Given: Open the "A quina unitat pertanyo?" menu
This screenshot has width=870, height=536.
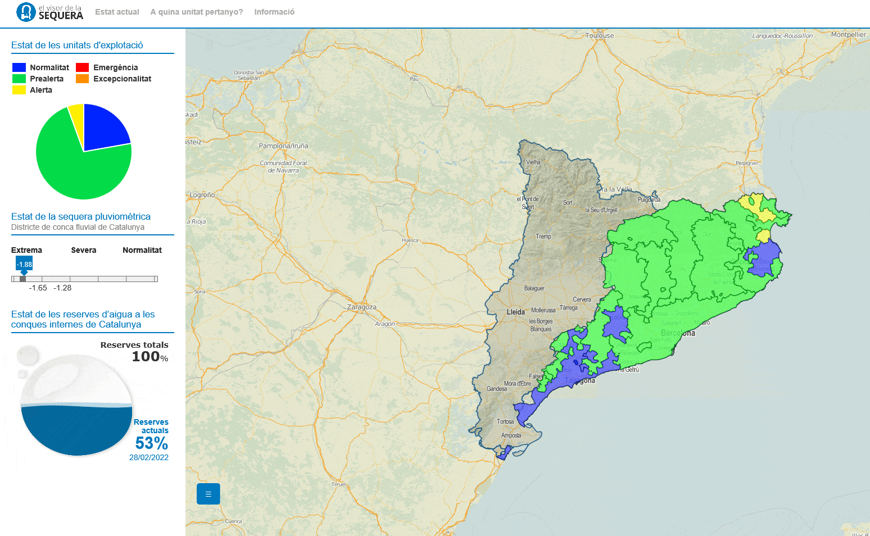Looking at the screenshot, I should pyautogui.click(x=196, y=11).
